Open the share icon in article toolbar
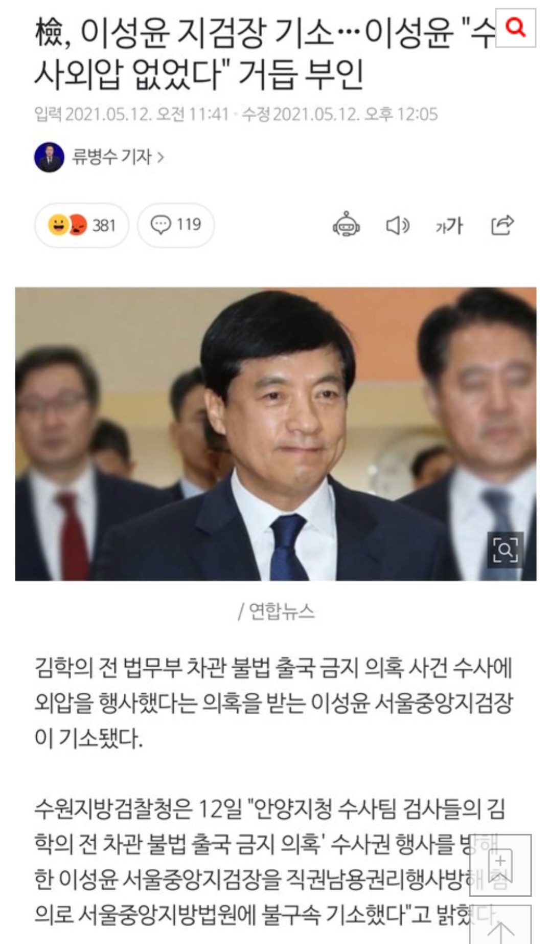550x944 pixels. (502, 225)
